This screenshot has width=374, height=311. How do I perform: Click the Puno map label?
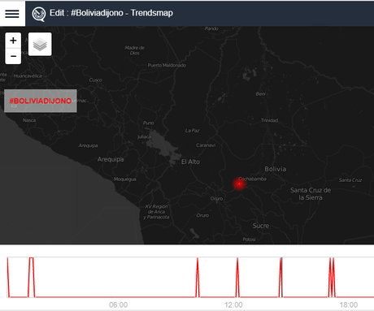149,123
